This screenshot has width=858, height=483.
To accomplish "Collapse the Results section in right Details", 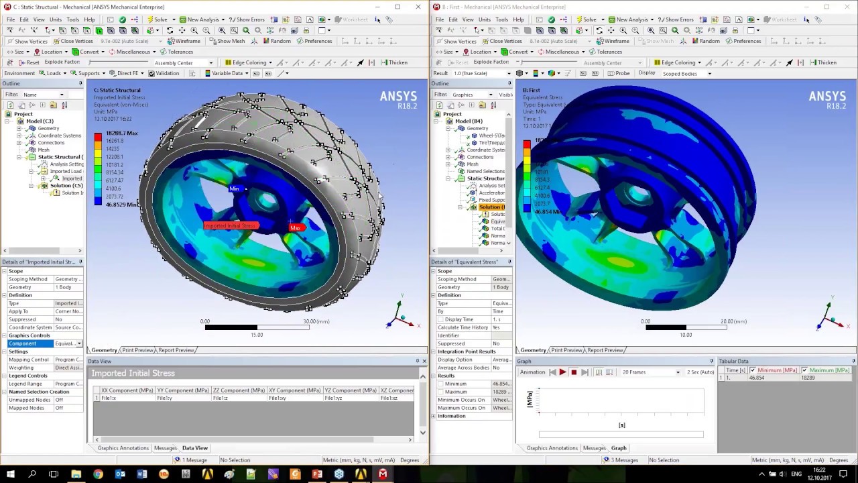I will click(434, 376).
